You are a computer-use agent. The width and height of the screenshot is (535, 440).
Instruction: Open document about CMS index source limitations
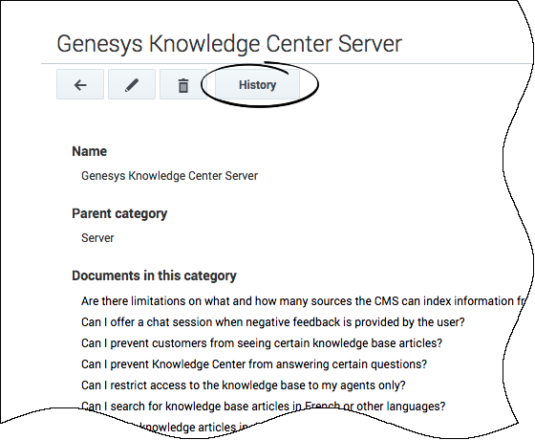click(304, 301)
